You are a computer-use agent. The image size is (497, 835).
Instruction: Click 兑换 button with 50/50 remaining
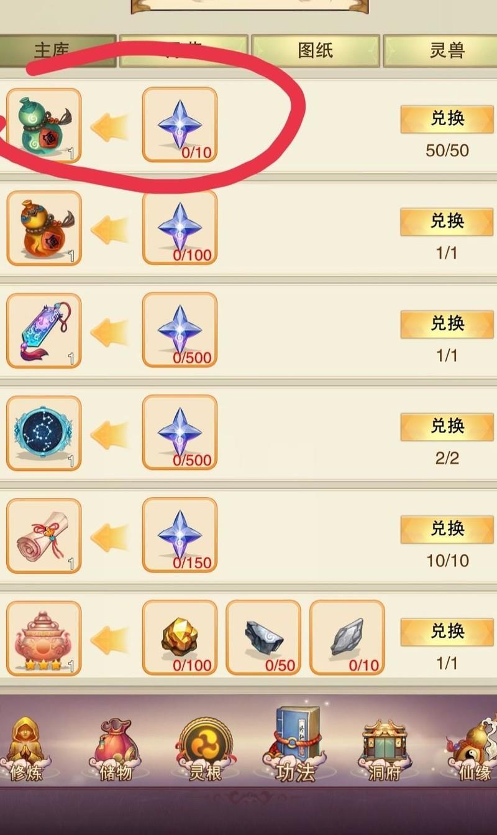click(x=447, y=118)
